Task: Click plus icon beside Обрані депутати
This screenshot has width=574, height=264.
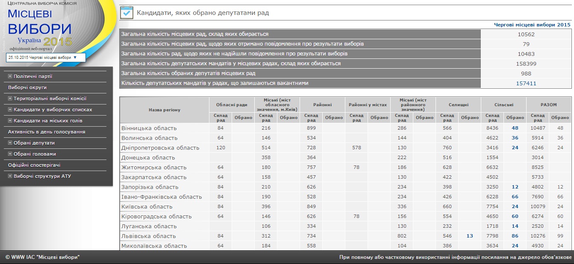Action: coord(10,143)
